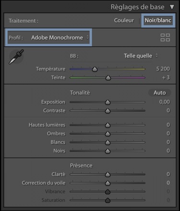The image size is (180, 211).
Task: Click the Température value field 5 200
Action: tap(163, 69)
